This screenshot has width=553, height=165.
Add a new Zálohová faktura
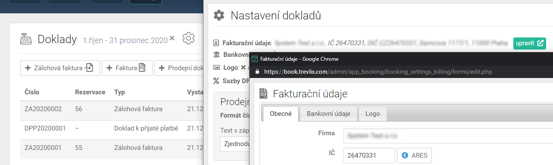(60, 68)
